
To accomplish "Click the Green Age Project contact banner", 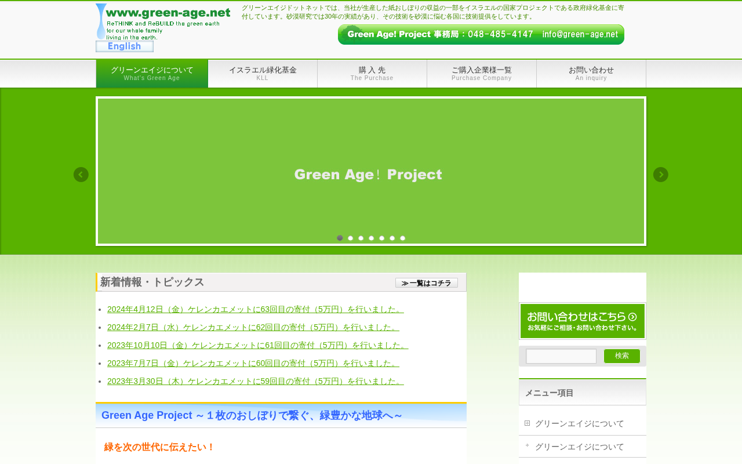I will coord(481,34).
